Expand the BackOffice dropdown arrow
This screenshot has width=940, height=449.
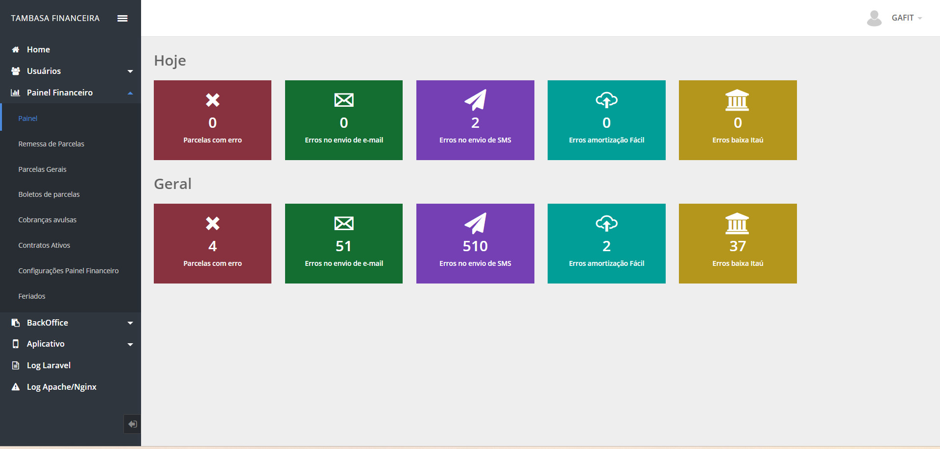[130, 323]
